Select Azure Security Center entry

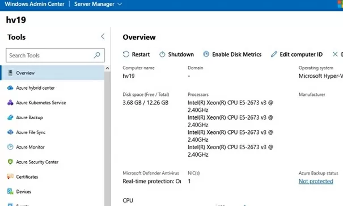(x=53, y=162)
